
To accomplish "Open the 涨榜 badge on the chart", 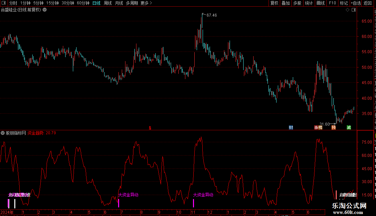I will [x=318, y=127].
